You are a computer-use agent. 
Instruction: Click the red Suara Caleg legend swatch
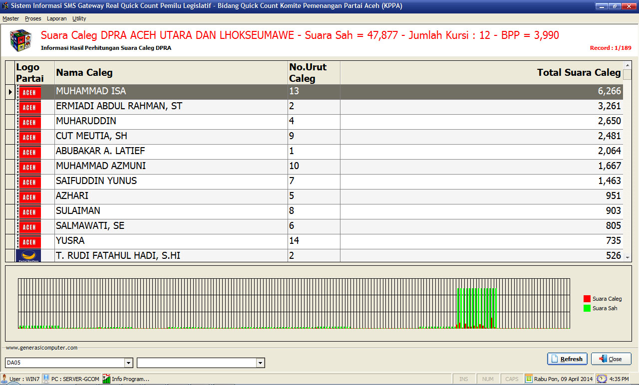coord(587,299)
